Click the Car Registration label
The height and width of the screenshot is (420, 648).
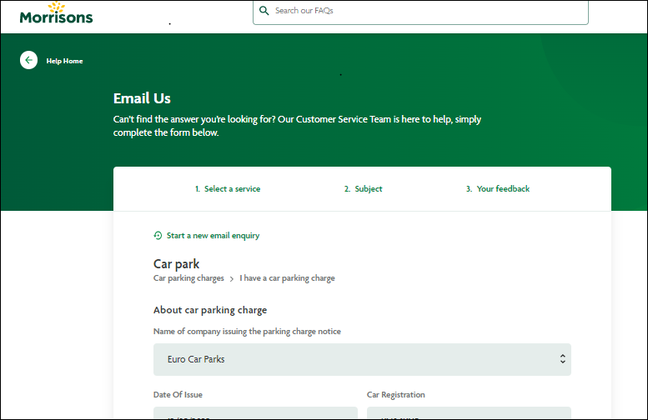(396, 395)
